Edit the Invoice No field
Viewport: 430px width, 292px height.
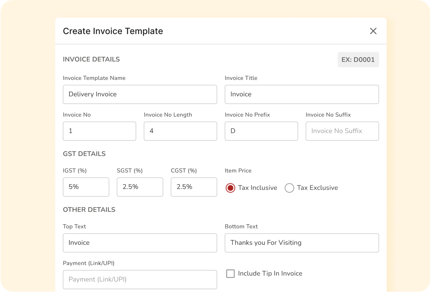coord(99,131)
